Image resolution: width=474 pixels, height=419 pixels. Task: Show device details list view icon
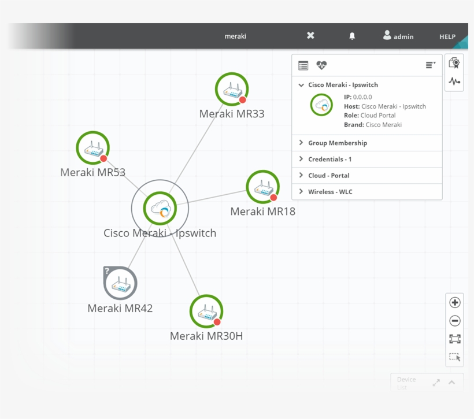[x=303, y=65]
